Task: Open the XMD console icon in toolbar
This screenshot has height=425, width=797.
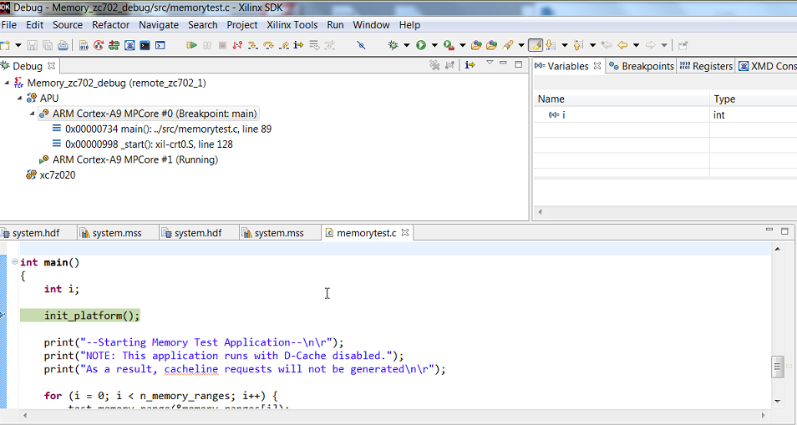Action: tap(129, 45)
